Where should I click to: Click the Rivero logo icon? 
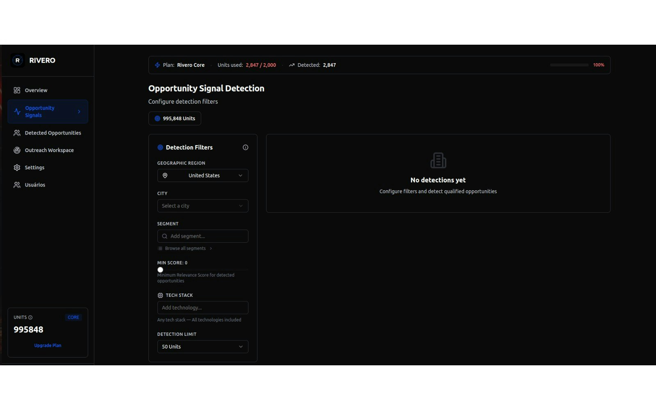click(17, 60)
